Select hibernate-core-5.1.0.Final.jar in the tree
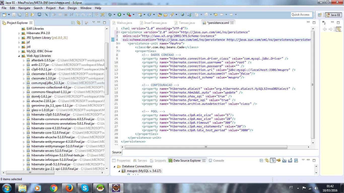 point(50,133)
